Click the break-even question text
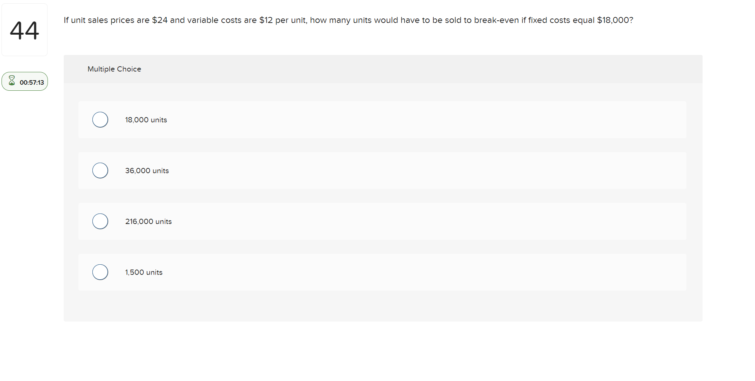This screenshot has width=755, height=381. (347, 20)
